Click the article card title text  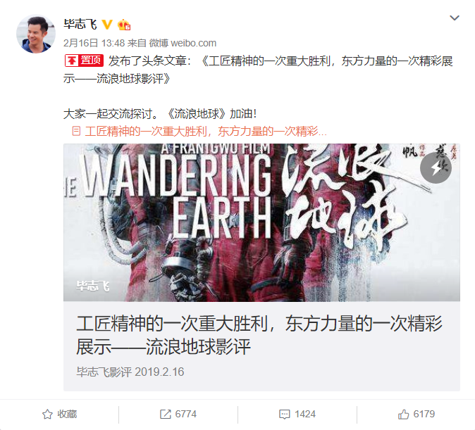(259, 335)
